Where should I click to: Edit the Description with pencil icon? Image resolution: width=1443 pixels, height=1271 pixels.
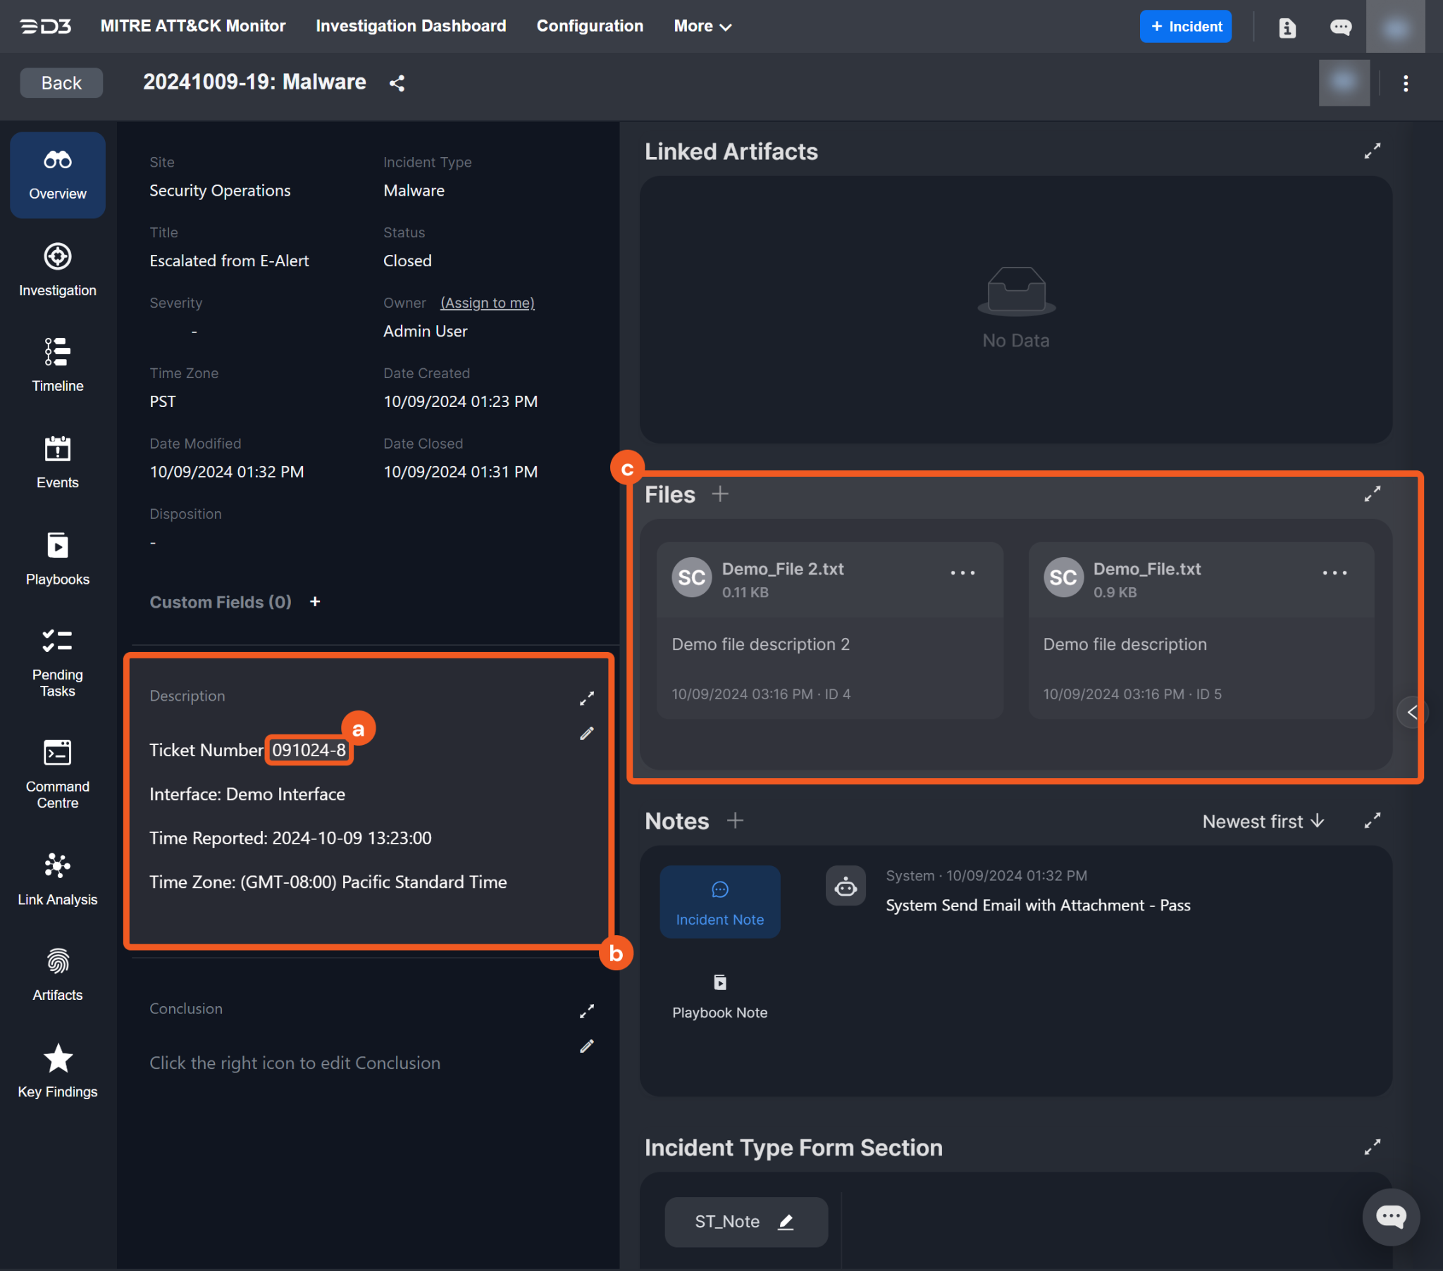[x=587, y=734]
